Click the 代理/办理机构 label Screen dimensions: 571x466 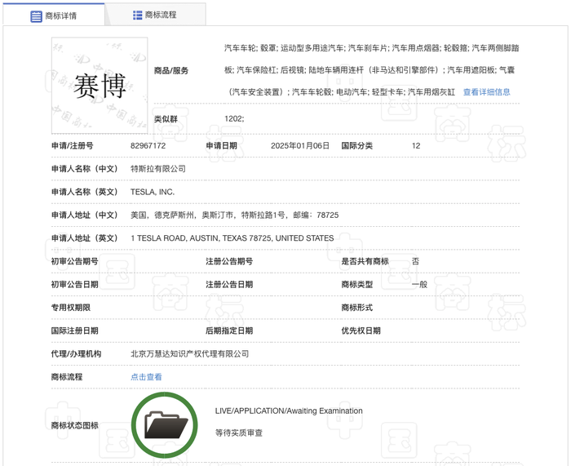[x=76, y=353]
